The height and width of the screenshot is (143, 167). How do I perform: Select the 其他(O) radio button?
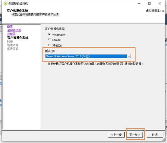point(49,45)
